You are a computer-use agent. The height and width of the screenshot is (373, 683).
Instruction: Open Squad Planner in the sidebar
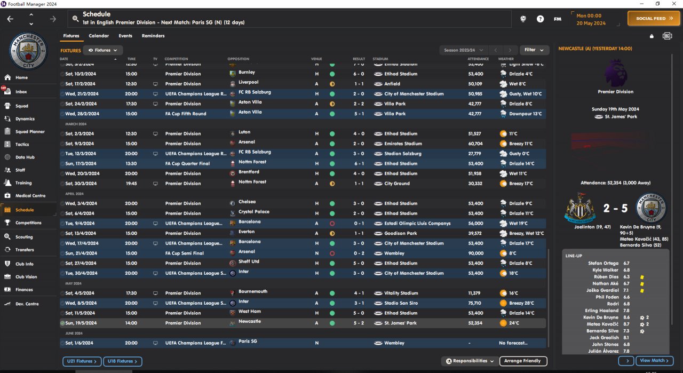point(30,131)
